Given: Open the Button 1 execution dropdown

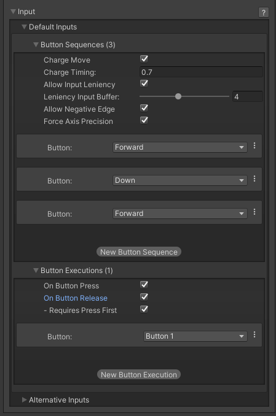Looking at the screenshot, I should (195, 336).
